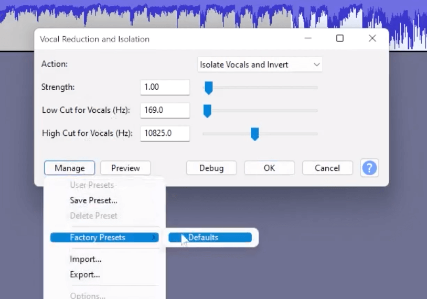Open the Action dropdown
Viewport: 427px width, 299px height.
coord(260,65)
